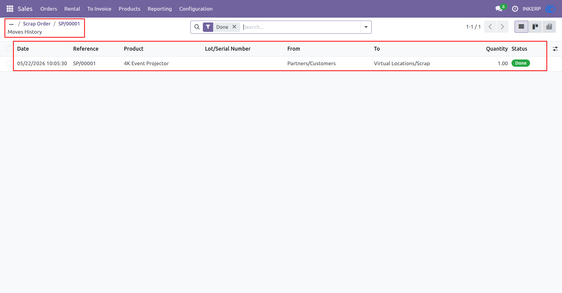Switch to kanban view

[535, 27]
